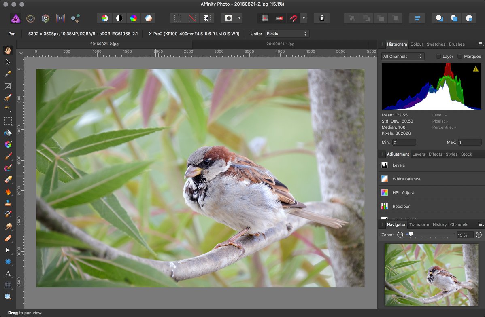Select the Paint Mixer Brush tool

(x=8, y=168)
